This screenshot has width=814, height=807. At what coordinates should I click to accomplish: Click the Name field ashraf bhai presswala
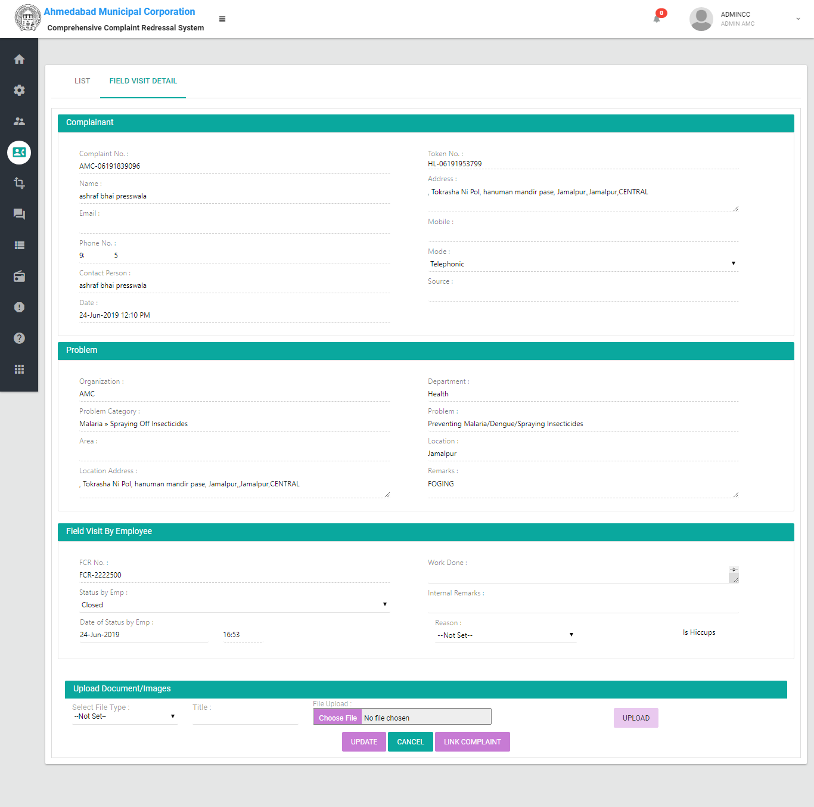tap(235, 196)
